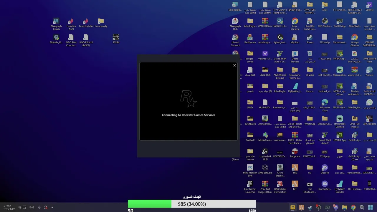377x212 pixels.
Task: Open taskbar search magnifier
Action: point(362,207)
